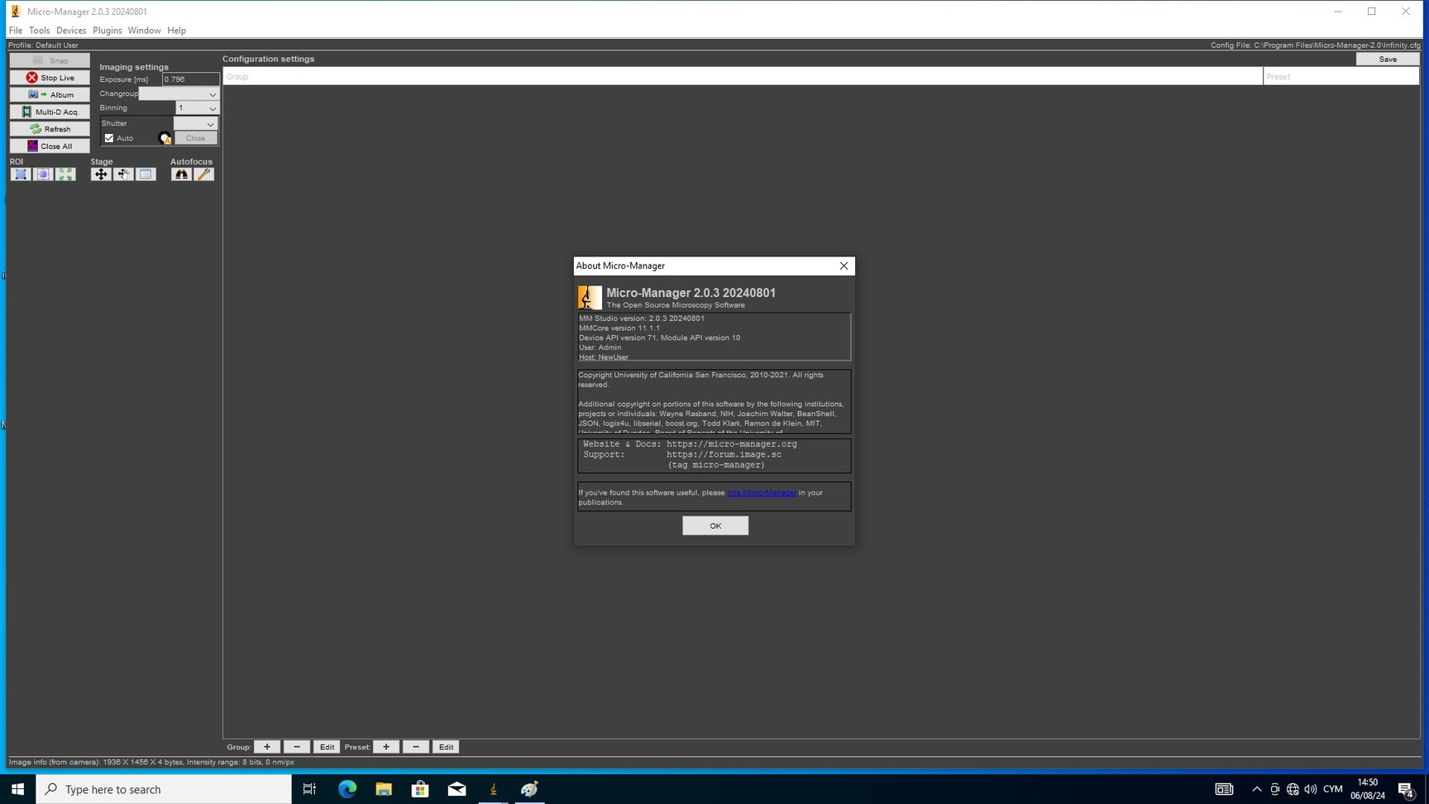Run autofocus with the binoculars icon
The height and width of the screenshot is (804, 1429).
(181, 175)
